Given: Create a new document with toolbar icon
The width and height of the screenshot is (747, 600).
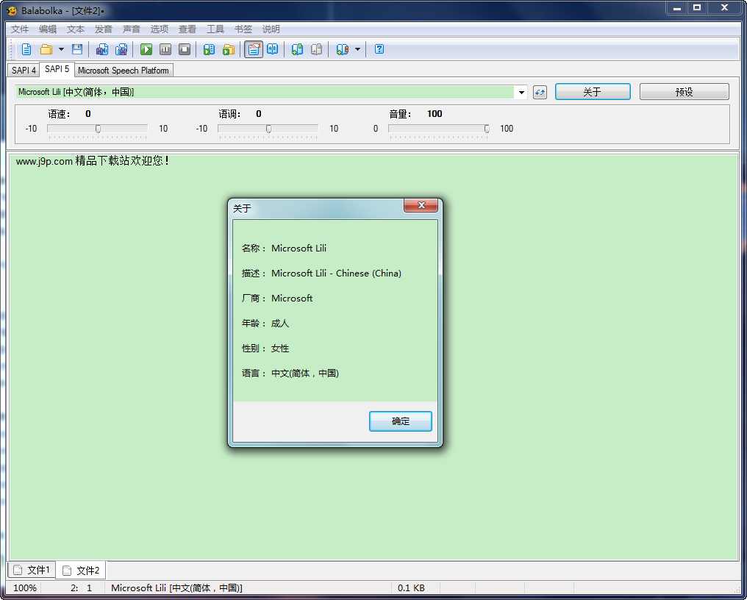Looking at the screenshot, I should 26,49.
